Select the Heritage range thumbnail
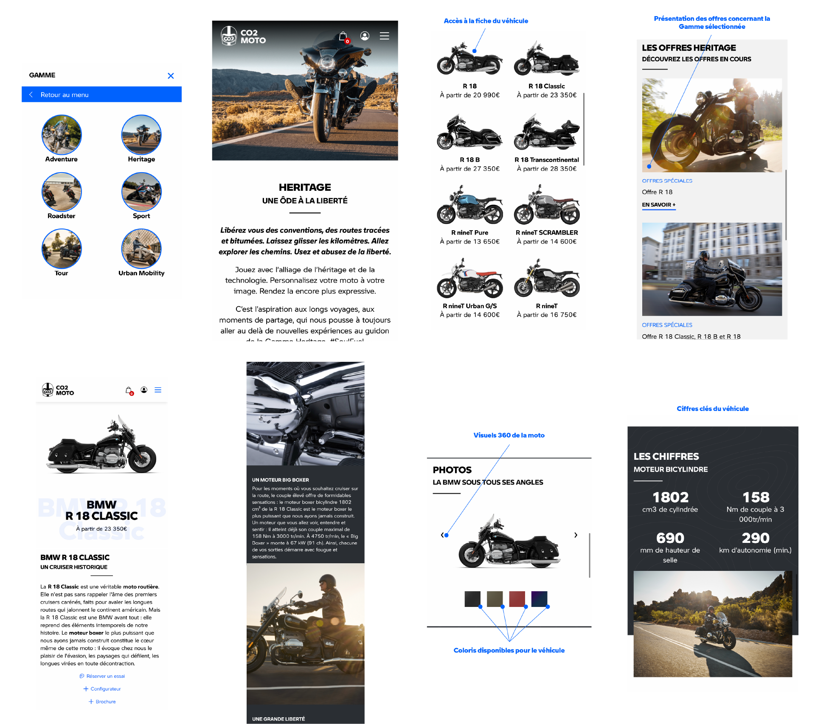Image resolution: width=815 pixels, height=724 pixels. pos(141,134)
